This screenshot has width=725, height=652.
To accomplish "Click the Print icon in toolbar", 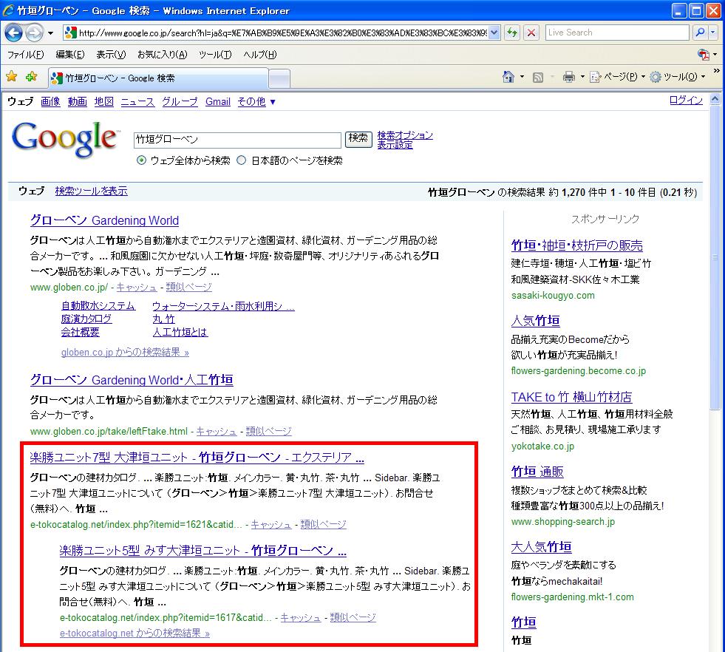I will click(568, 77).
